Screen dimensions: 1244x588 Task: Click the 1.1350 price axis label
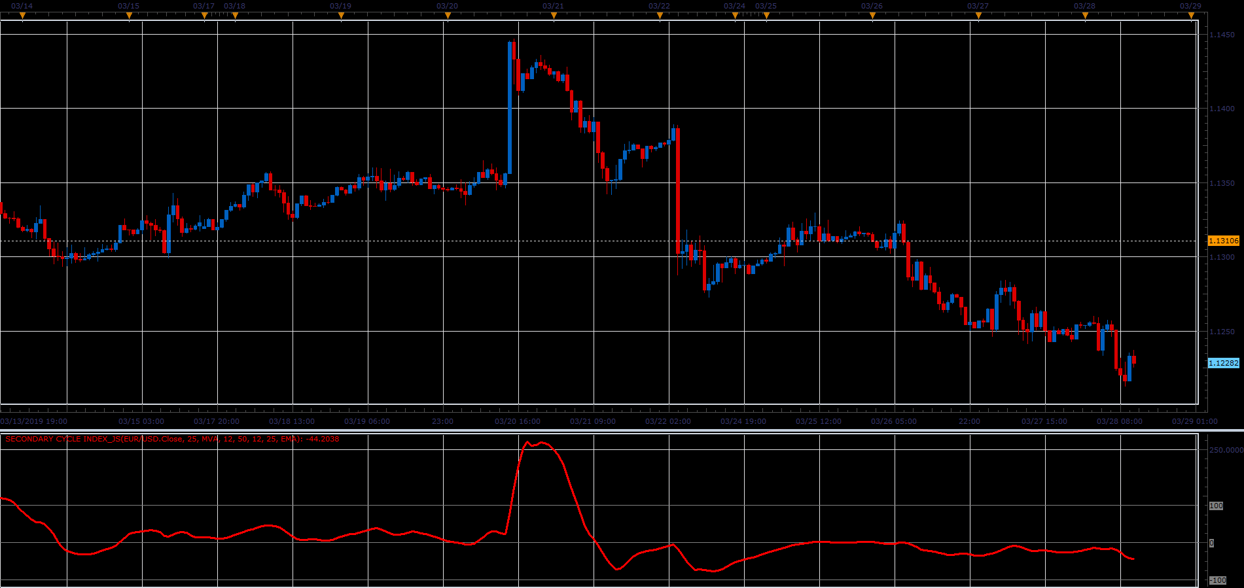(1222, 183)
